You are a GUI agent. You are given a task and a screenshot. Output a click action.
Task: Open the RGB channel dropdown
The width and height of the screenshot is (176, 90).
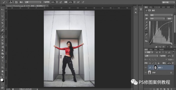(x=157, y=18)
